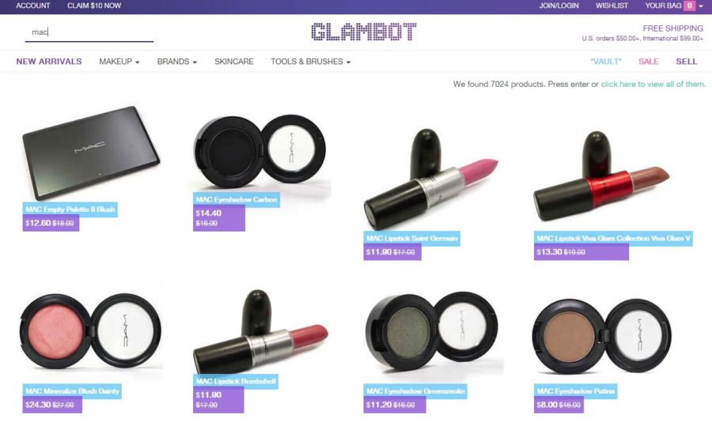This screenshot has height=426, width=712.
Task: Open the TOOLS & BRUSHES dropdown
Action: 311,61
